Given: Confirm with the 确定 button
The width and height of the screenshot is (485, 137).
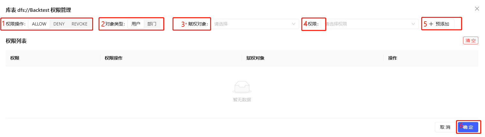Looking at the screenshot, I should 468,127.
